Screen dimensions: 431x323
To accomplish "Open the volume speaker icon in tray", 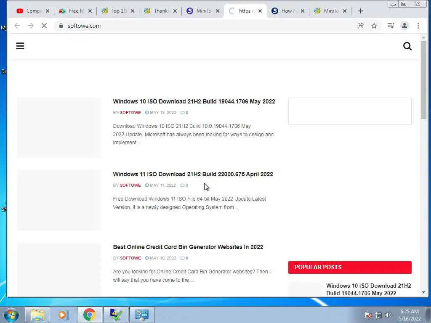I will click(x=388, y=315).
